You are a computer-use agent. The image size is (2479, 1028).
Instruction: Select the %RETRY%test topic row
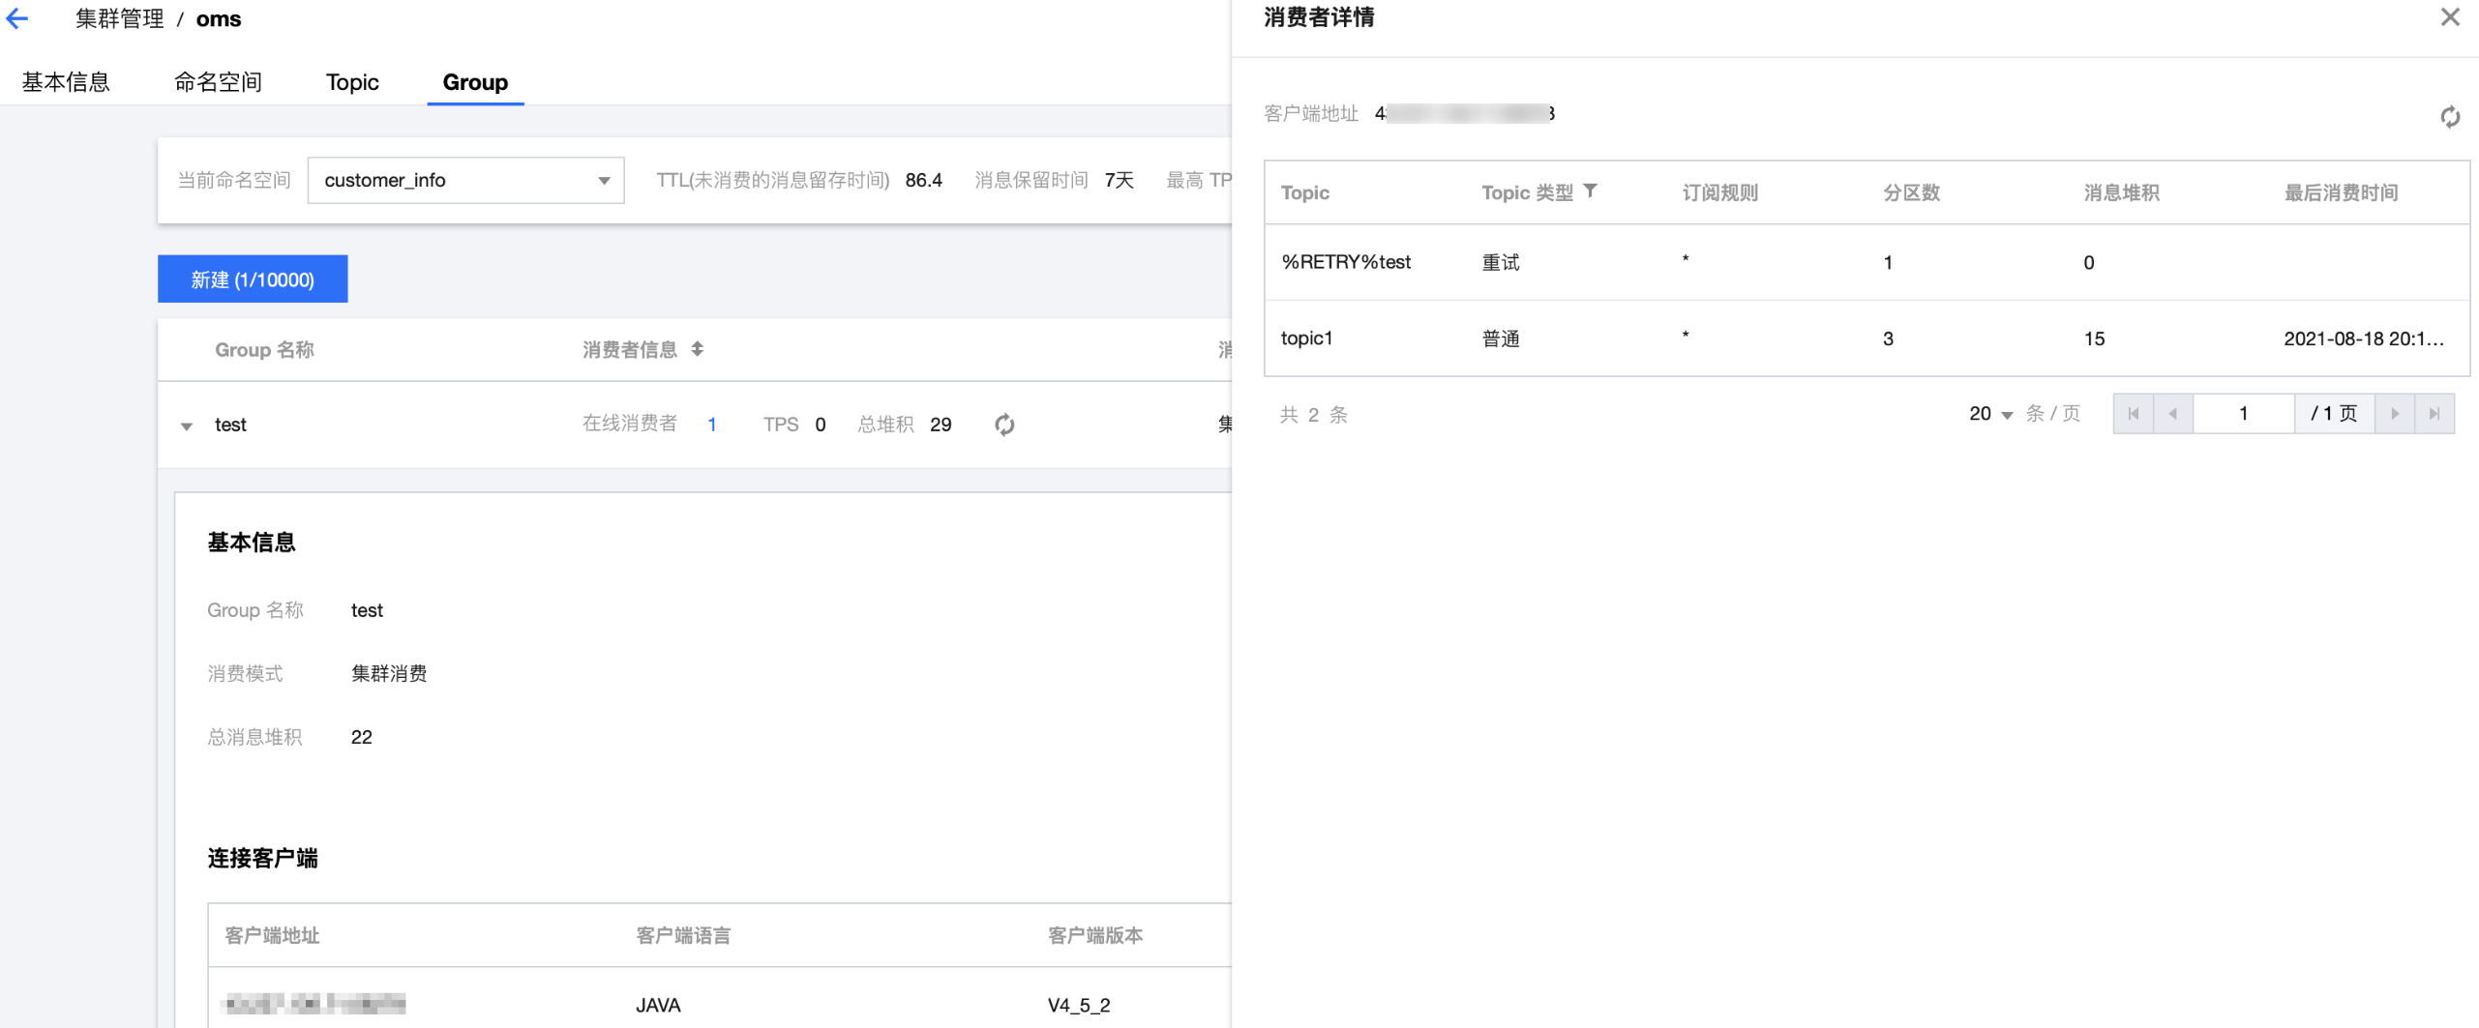click(x=1866, y=262)
